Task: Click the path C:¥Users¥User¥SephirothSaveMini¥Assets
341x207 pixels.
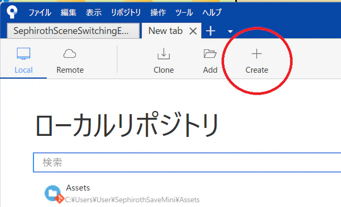Action: click(132, 200)
